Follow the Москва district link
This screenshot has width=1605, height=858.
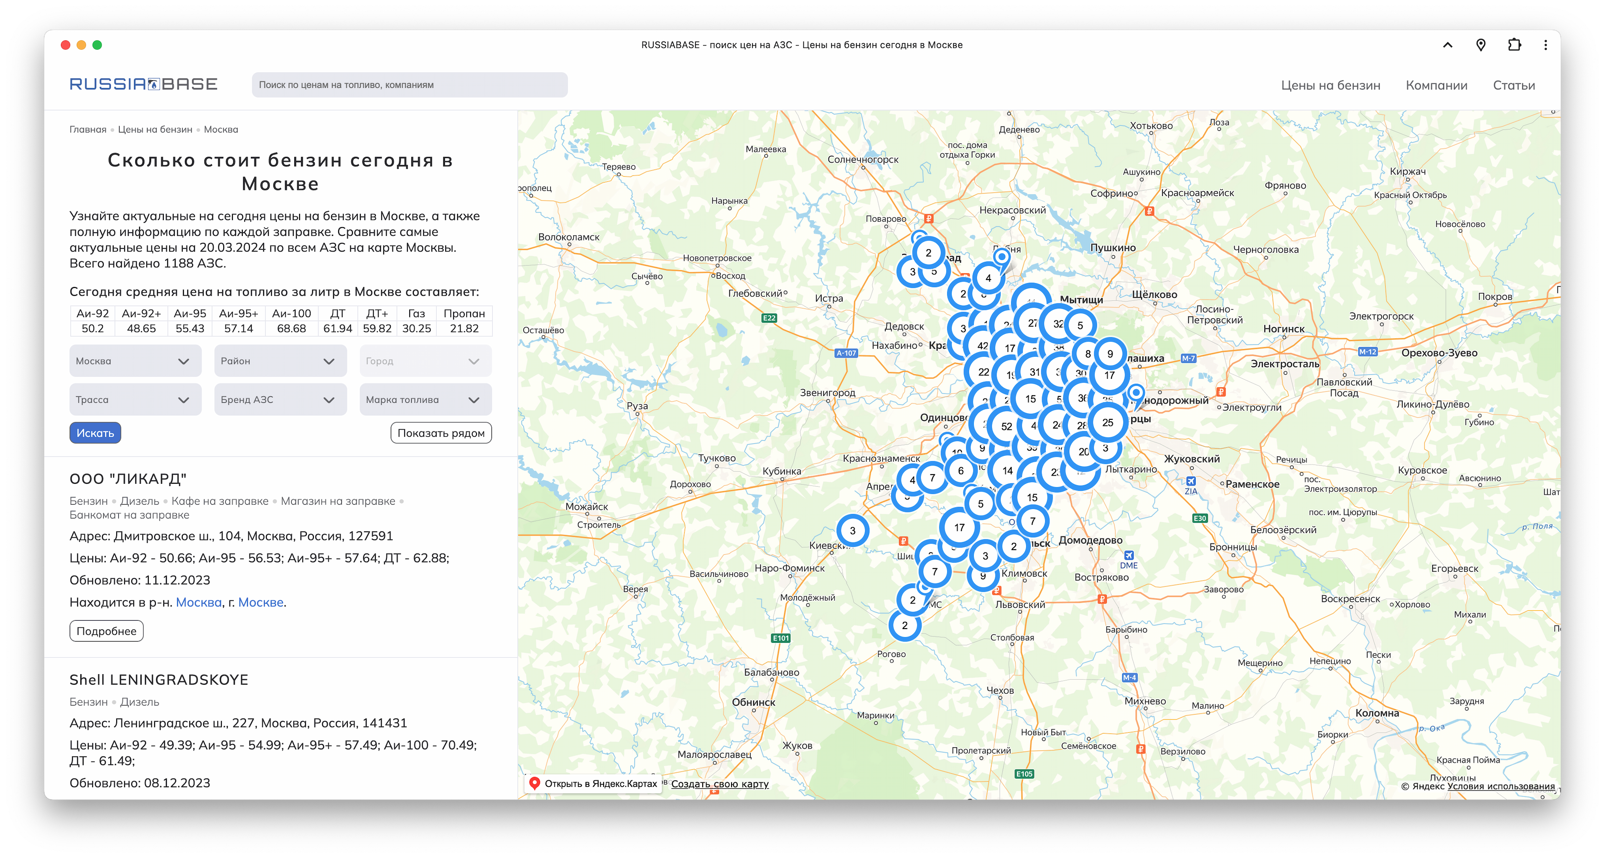pos(199,602)
